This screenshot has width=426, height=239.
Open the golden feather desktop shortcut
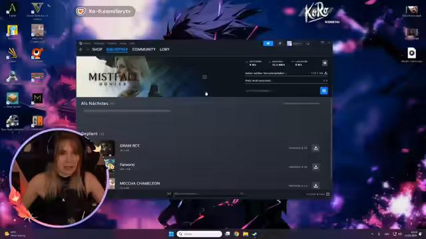pos(12,54)
